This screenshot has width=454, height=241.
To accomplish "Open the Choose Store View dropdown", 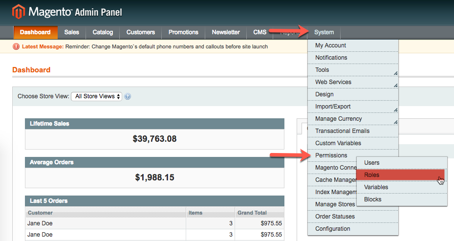I will pyautogui.click(x=96, y=96).
